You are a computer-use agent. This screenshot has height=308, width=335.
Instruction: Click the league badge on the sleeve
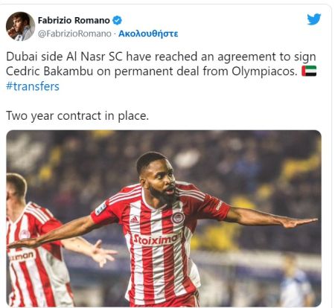coord(100,209)
